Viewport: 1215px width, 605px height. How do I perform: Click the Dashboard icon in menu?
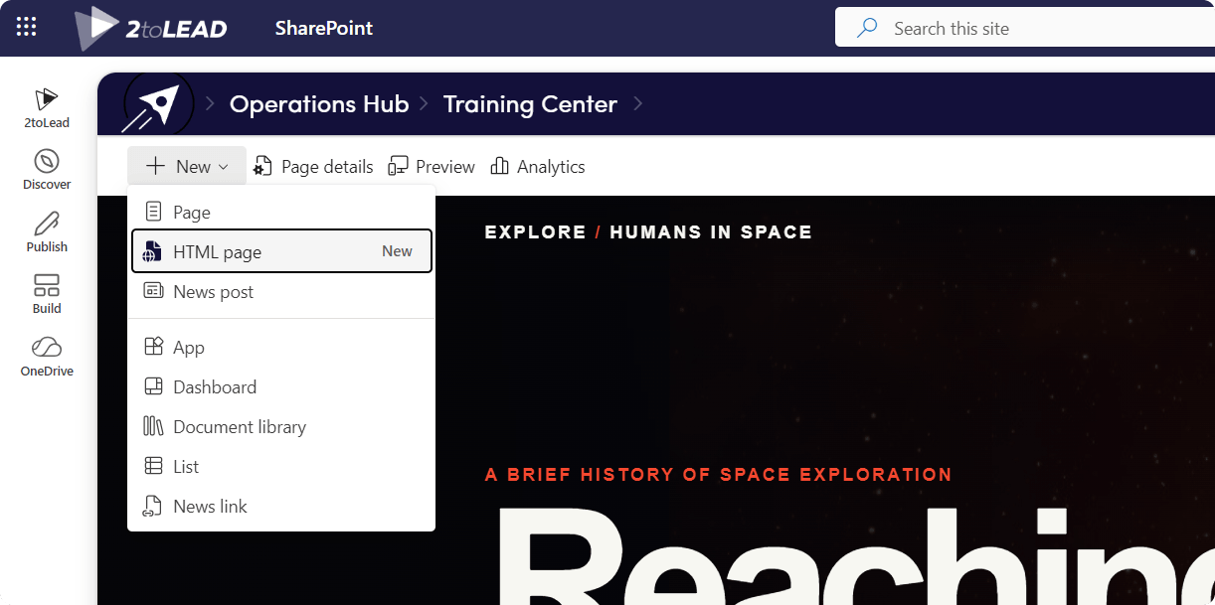pyautogui.click(x=153, y=386)
